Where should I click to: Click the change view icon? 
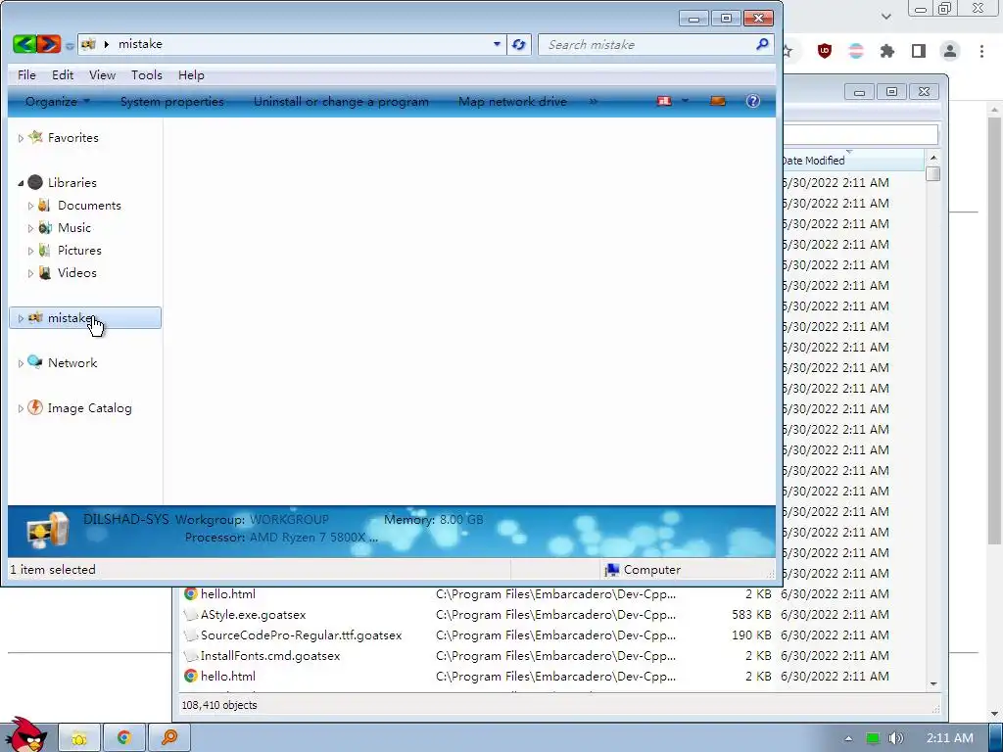[665, 101]
